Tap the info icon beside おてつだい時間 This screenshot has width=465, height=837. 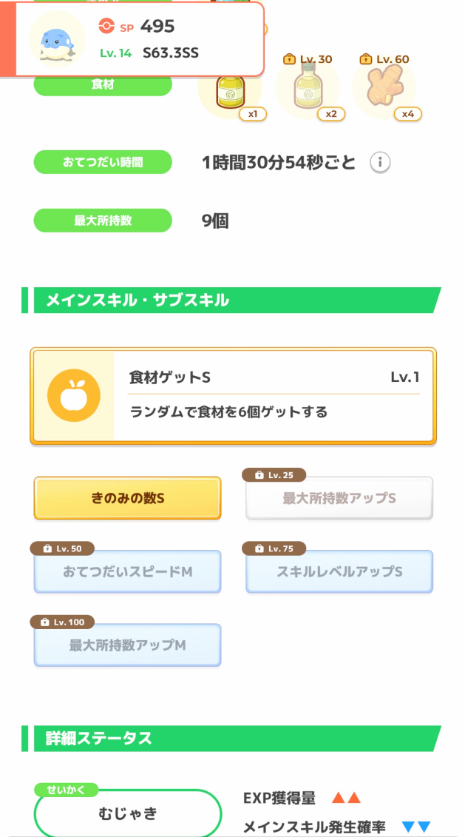pyautogui.click(x=379, y=163)
